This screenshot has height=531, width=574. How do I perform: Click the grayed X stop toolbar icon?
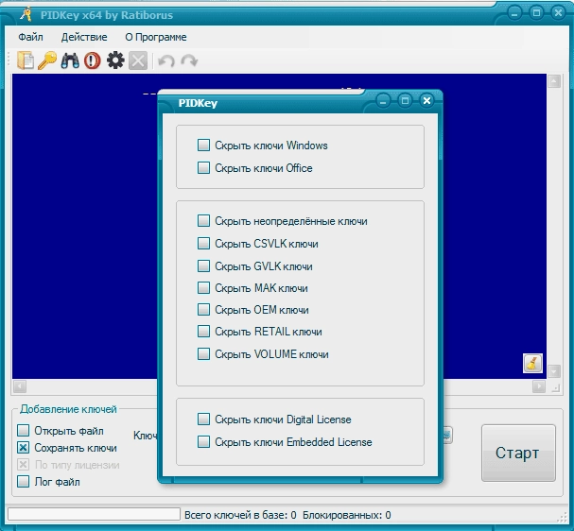(138, 60)
